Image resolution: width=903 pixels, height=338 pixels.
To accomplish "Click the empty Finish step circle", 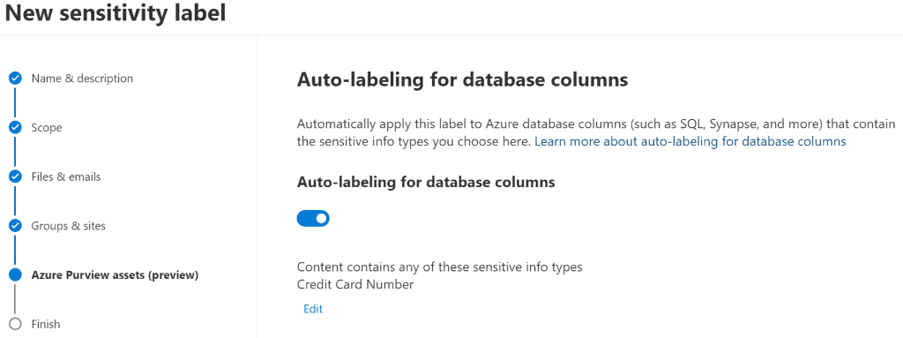I will coord(16,324).
